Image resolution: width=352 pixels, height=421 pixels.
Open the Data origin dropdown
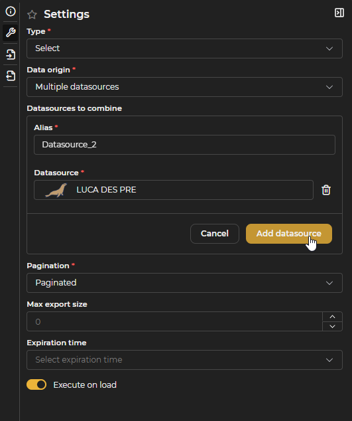pos(184,87)
